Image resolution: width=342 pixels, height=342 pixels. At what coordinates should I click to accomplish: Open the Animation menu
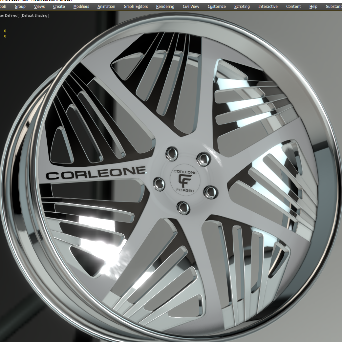106,7
